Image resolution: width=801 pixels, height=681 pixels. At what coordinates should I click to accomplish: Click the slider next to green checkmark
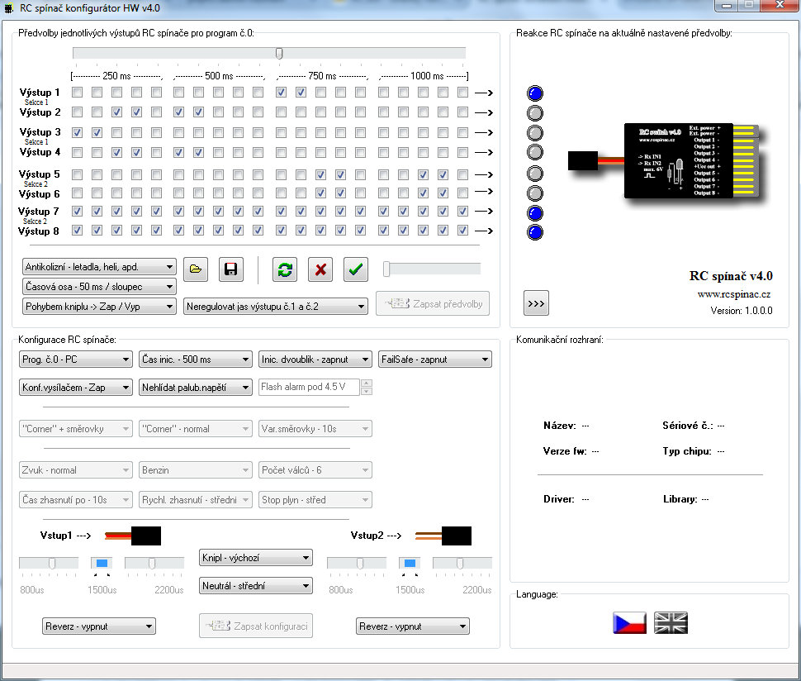432,269
